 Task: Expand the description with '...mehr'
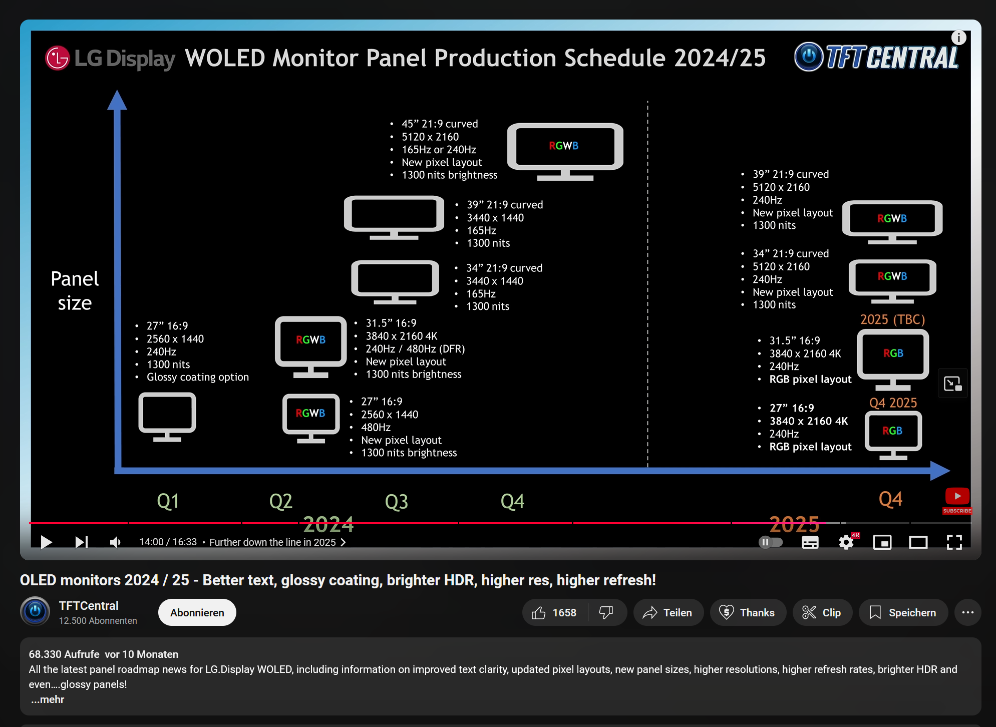point(47,699)
